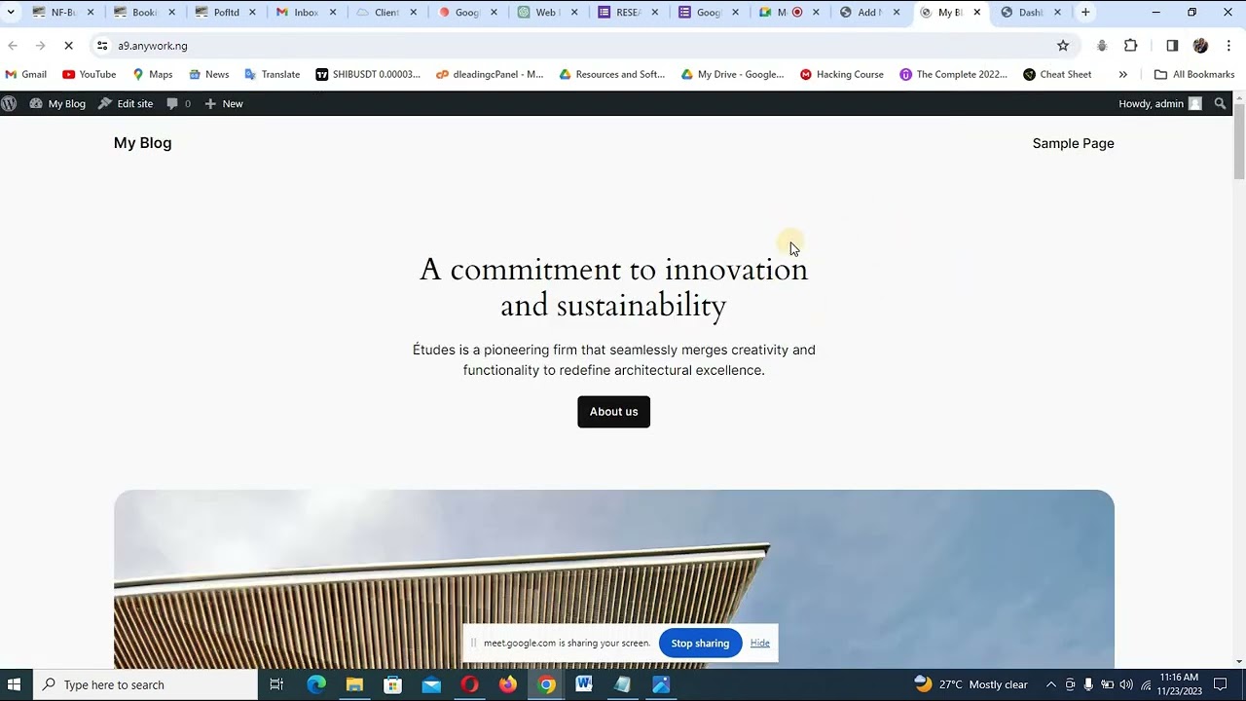Open the Chrome profile avatar
The image size is (1246, 701).
point(1200,46)
